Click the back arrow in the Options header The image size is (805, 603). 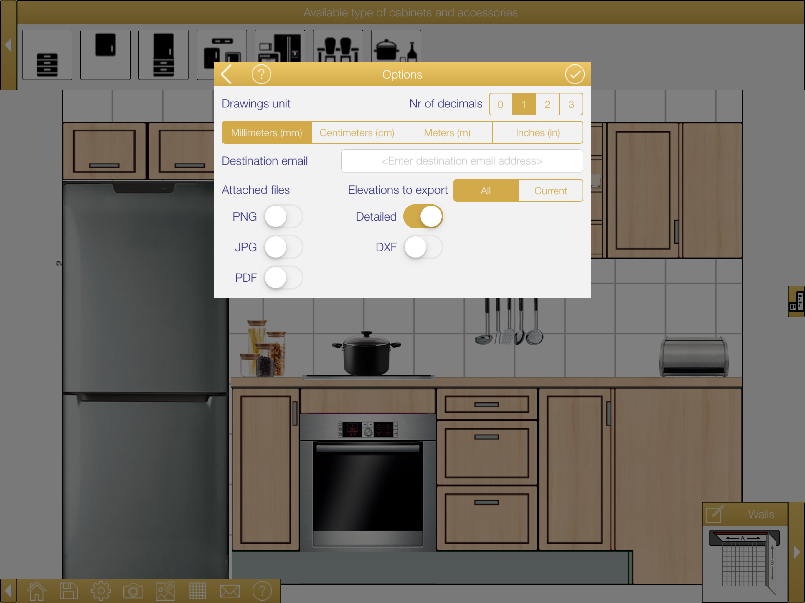pos(227,74)
